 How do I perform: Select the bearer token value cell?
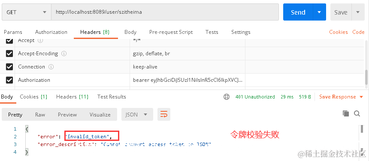coord(188,80)
